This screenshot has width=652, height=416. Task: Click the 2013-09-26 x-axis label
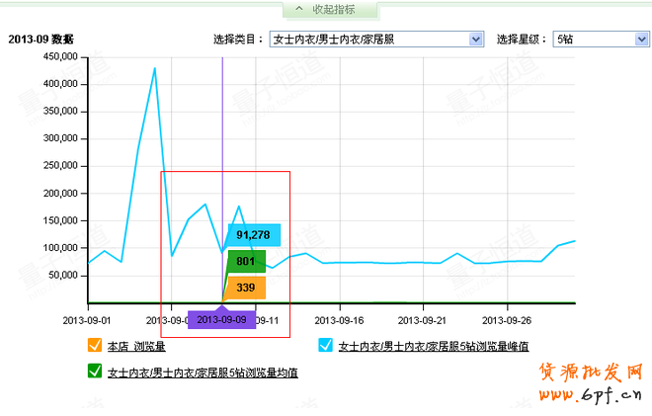click(507, 320)
